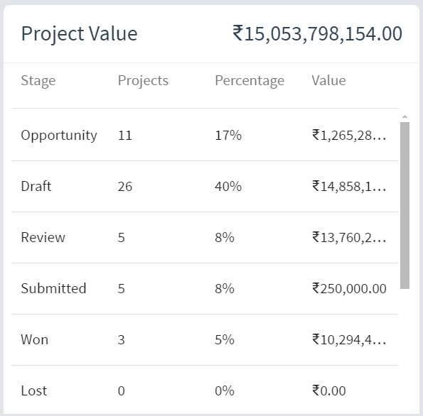Click the Lost stage label
The image size is (423, 416).
click(x=34, y=390)
